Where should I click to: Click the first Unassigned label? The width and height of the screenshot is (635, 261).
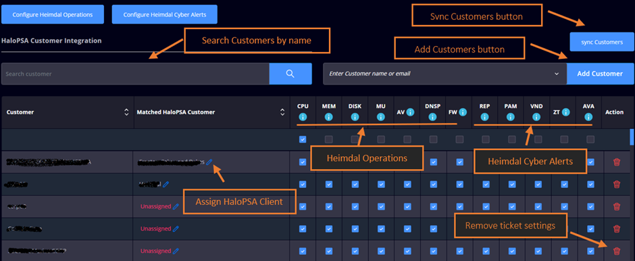155,206
